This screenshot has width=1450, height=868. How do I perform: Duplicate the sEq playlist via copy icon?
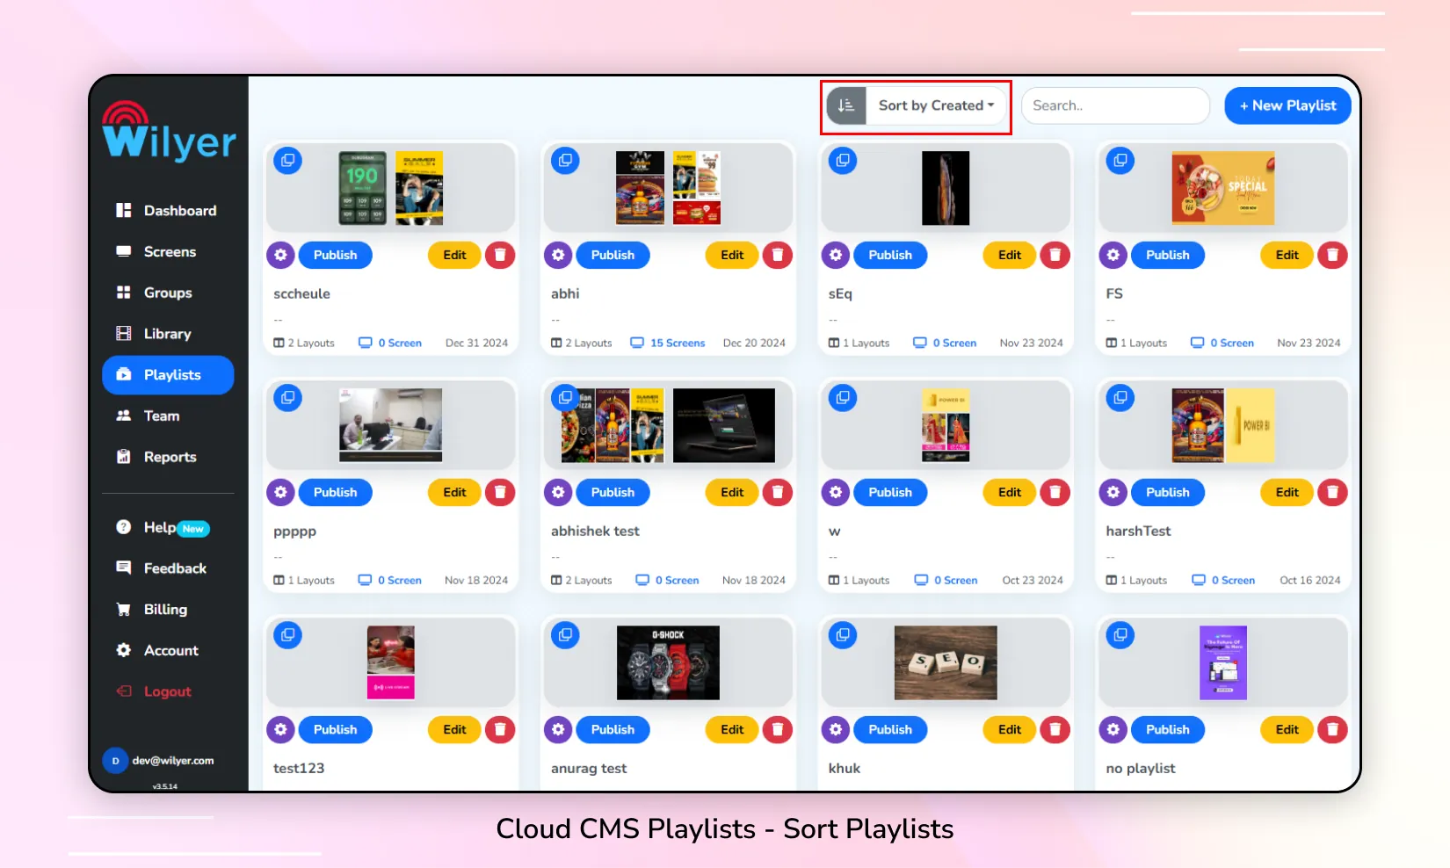843,161
